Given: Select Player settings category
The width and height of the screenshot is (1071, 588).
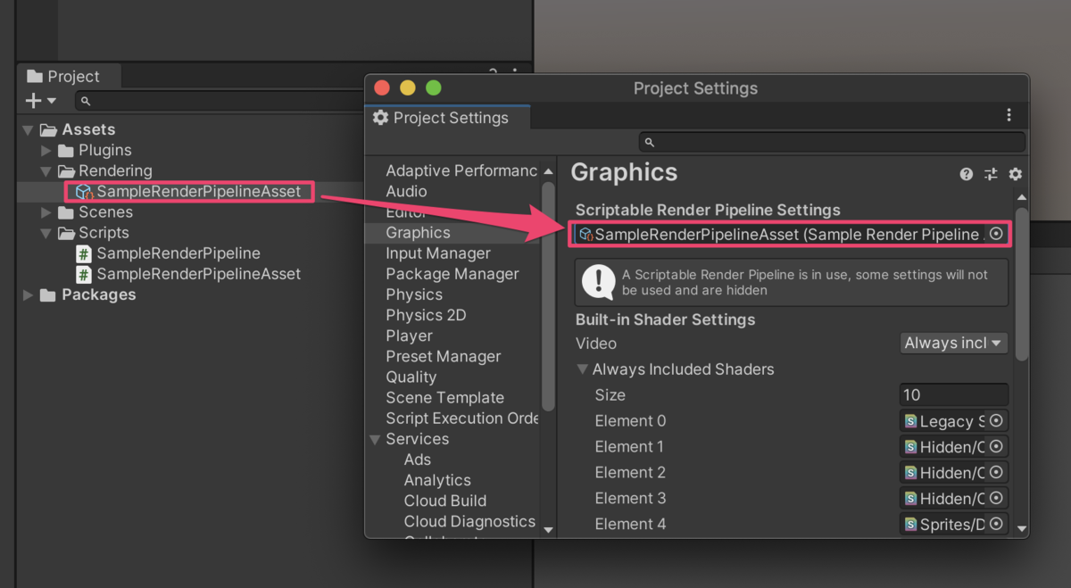Looking at the screenshot, I should pyautogui.click(x=409, y=335).
